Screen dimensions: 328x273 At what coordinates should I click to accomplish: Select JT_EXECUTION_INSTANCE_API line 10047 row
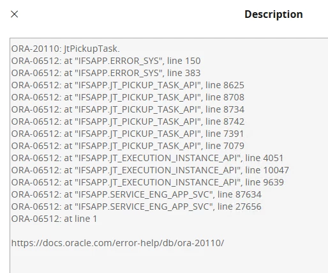(x=150, y=170)
